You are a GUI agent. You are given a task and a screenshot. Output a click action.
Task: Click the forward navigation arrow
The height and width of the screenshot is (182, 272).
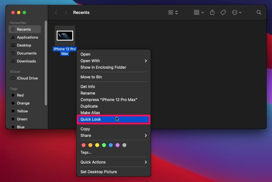tap(66, 12)
